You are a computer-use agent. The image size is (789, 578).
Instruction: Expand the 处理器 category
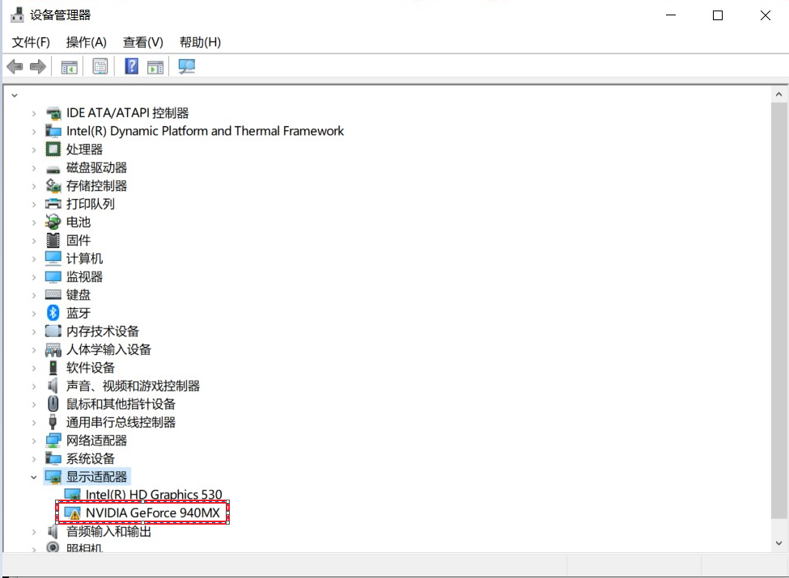click(x=33, y=149)
